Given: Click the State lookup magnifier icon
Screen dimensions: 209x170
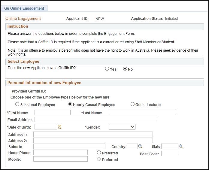Looking at the screenshot, I should click(x=181, y=147).
